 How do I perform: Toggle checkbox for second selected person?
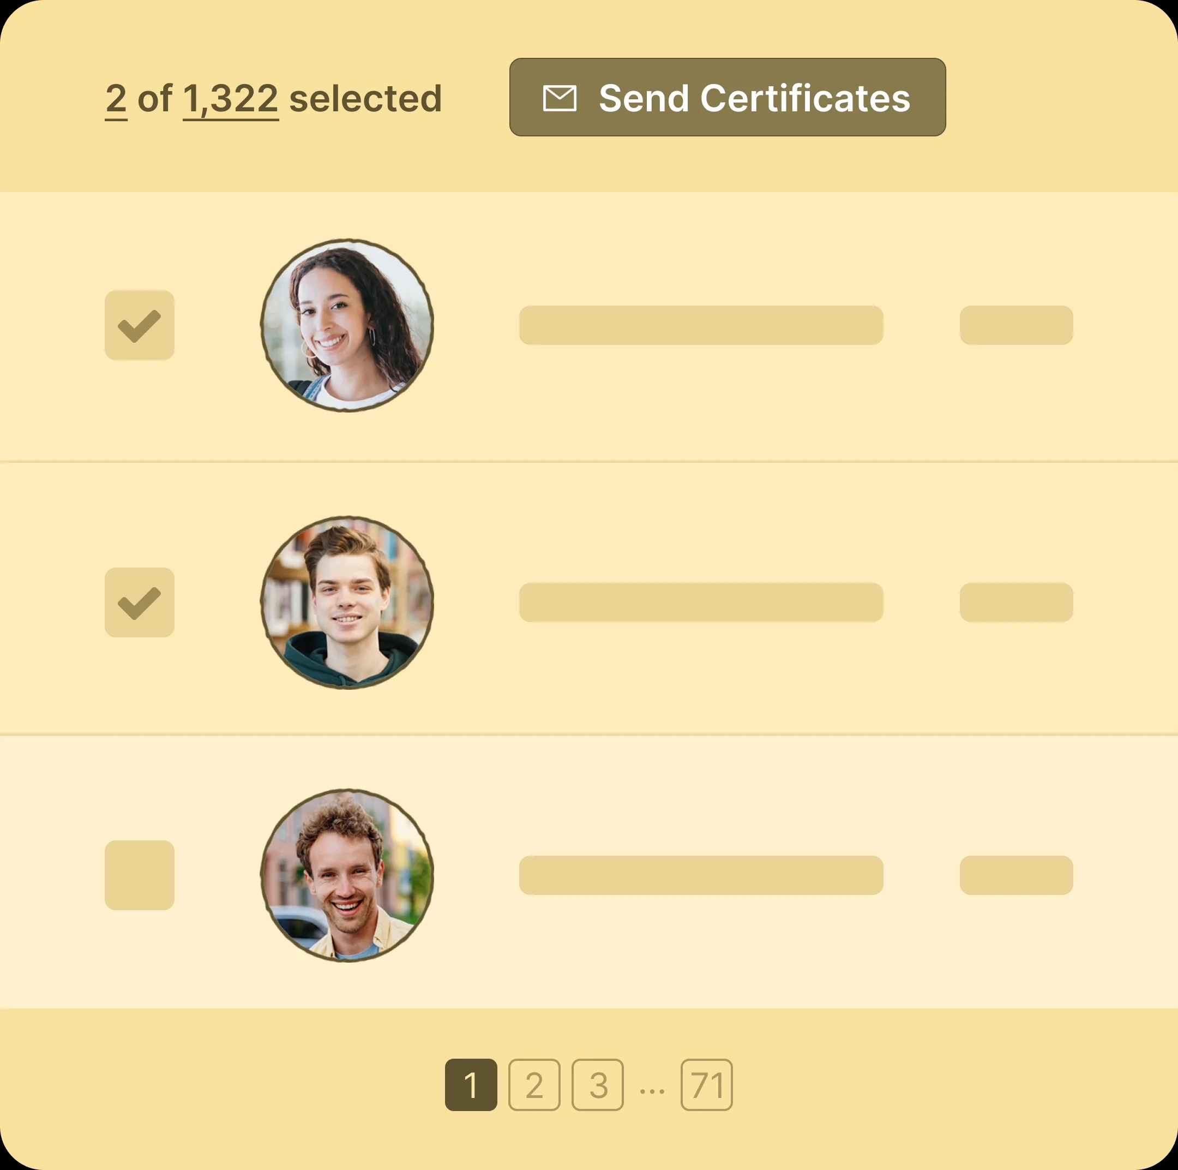click(140, 602)
